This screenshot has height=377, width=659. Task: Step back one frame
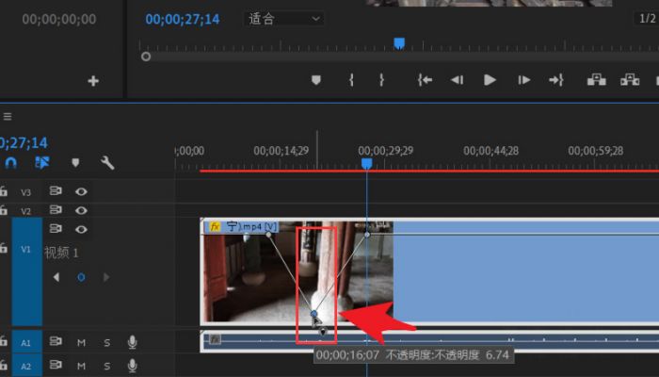pyautogui.click(x=457, y=81)
